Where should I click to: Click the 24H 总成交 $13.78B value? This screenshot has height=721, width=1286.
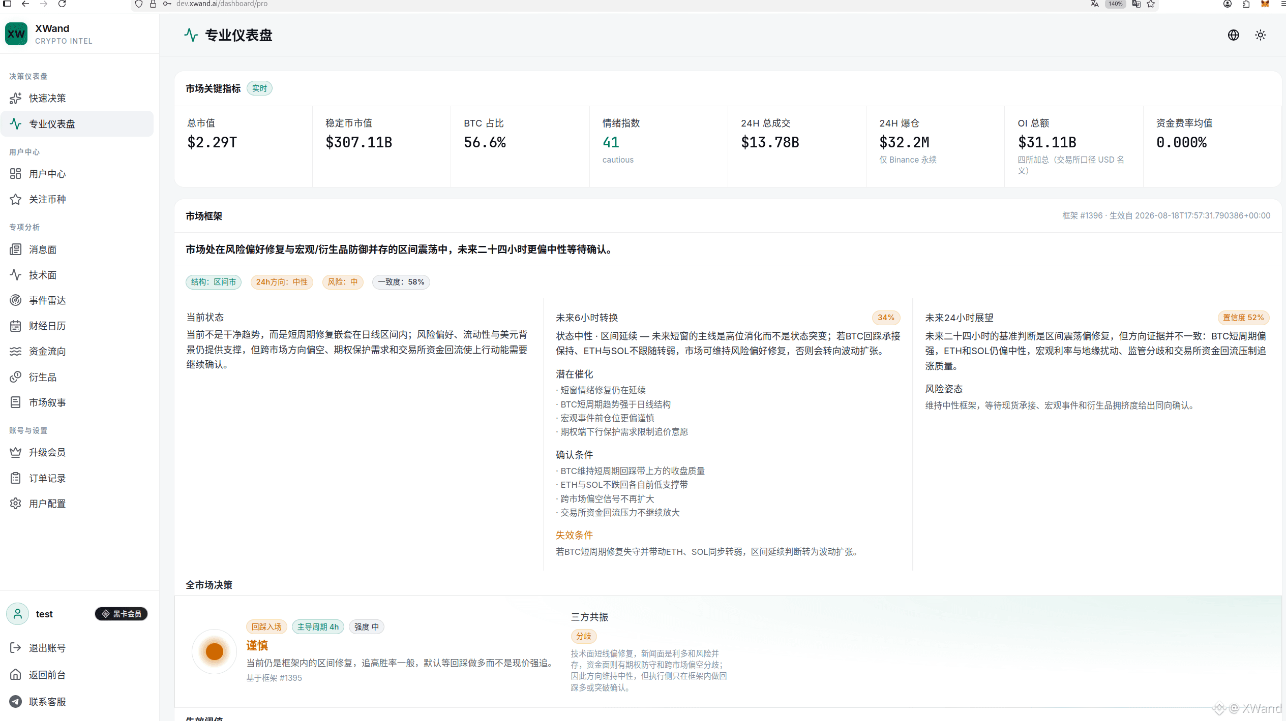(770, 142)
